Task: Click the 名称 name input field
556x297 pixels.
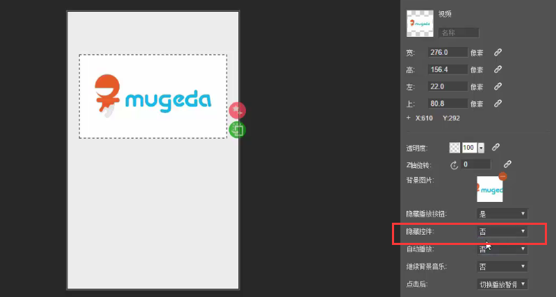Action: [459, 33]
